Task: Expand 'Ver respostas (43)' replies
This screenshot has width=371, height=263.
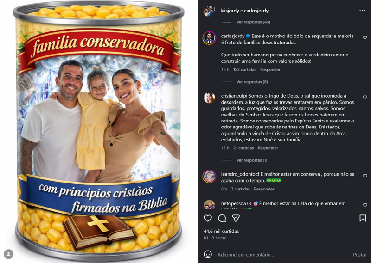Action: pos(253,22)
